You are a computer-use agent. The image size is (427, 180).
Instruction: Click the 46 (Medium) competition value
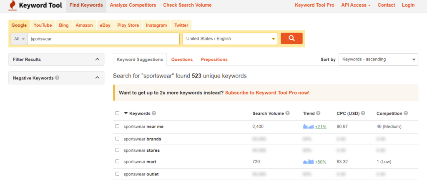[389, 126]
